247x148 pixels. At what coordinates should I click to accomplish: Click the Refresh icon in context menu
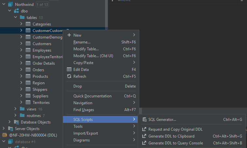click(x=69, y=76)
